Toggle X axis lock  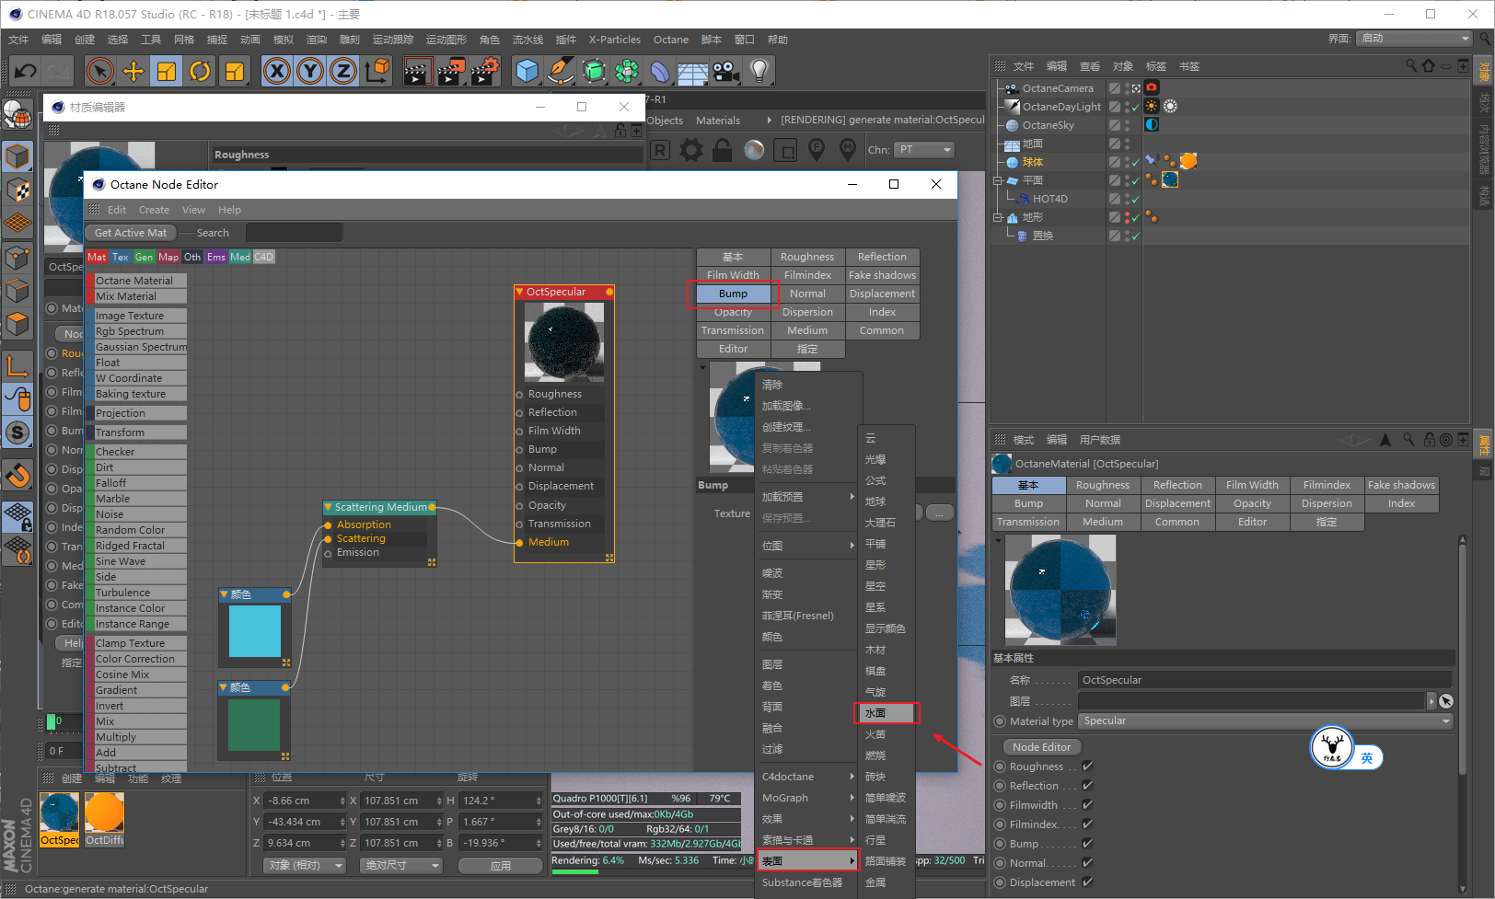pos(277,71)
